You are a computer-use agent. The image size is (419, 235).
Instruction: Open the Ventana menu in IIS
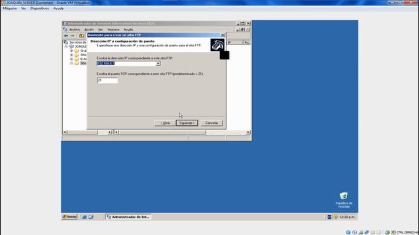pos(113,29)
